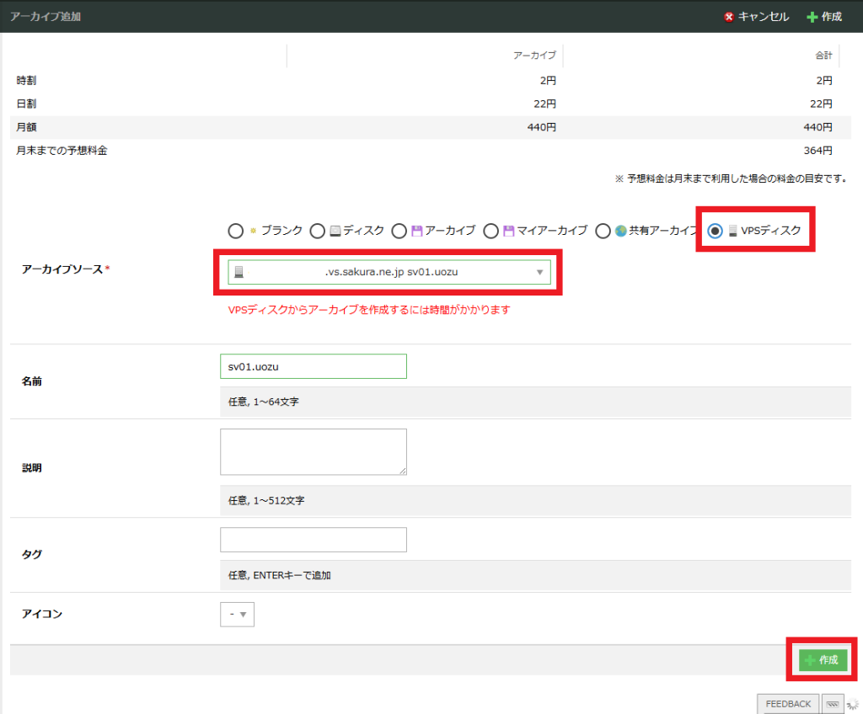This screenshot has height=714, width=863.
Task: Select the VPSディスク radio button
Action: pos(715,231)
